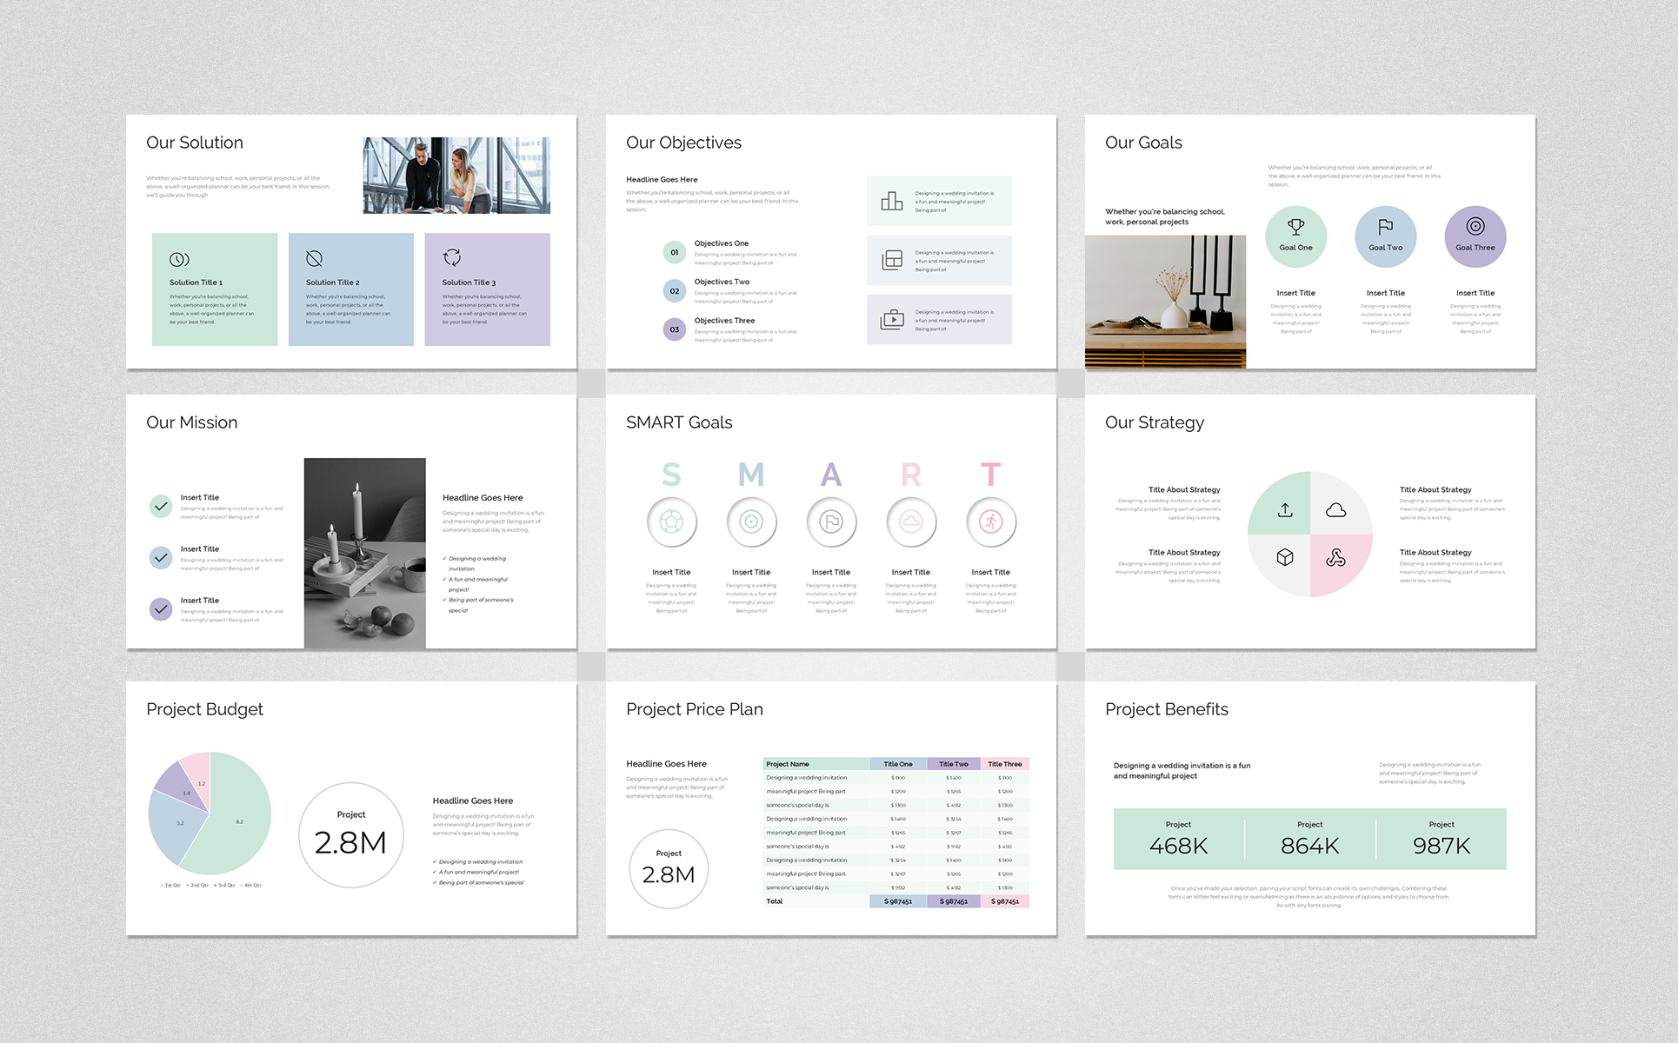The image size is (1678, 1043).
Task: Click the clock icon in Solution Title 1
Action: (x=179, y=259)
